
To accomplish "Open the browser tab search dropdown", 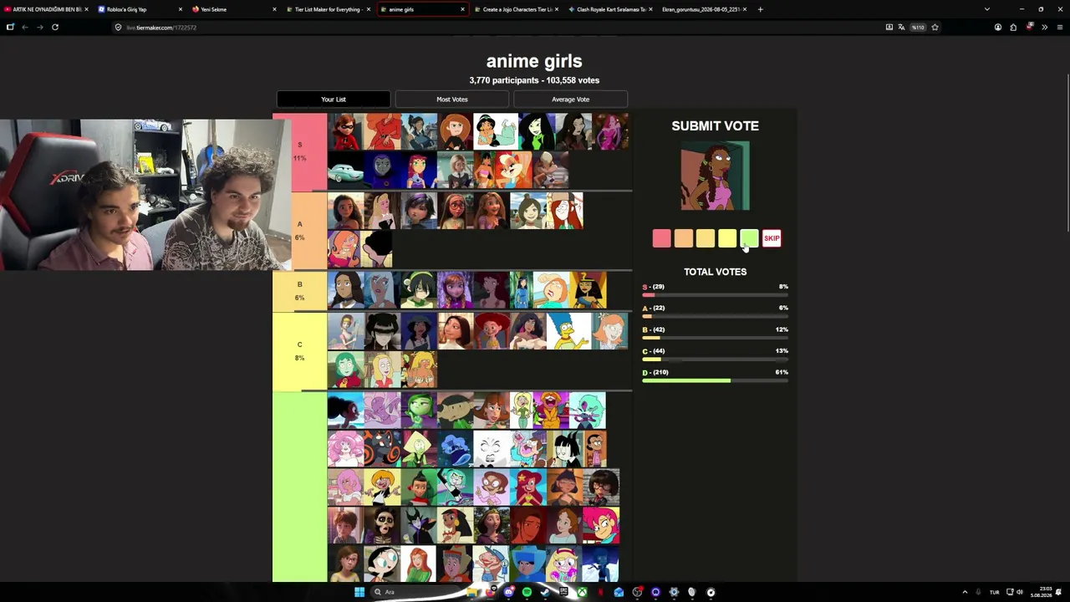I will (986, 9).
